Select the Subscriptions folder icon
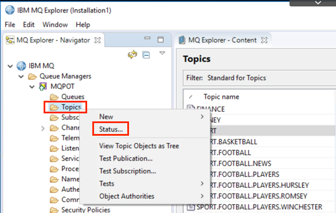Screen dimensions: 336x213 (x=54, y=117)
